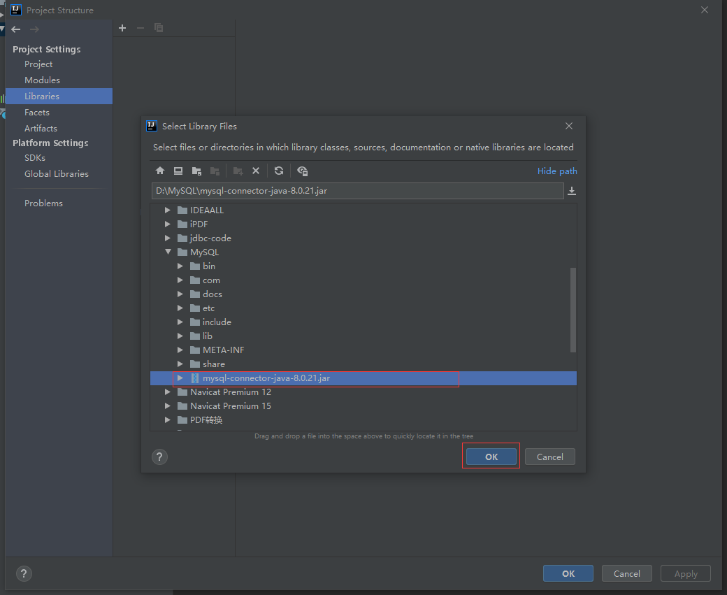The width and height of the screenshot is (727, 595).
Task: Select the include folder
Action: click(363, 322)
